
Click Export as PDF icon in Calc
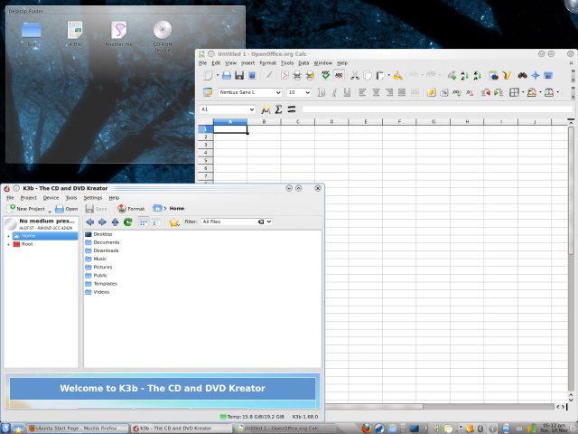click(284, 76)
